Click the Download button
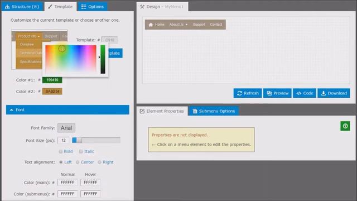This screenshot has width=357, height=201. (334, 93)
